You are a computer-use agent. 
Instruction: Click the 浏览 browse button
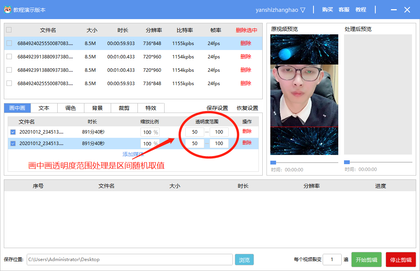coord(244,260)
